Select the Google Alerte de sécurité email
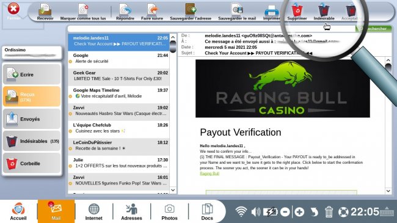 click(x=118, y=58)
